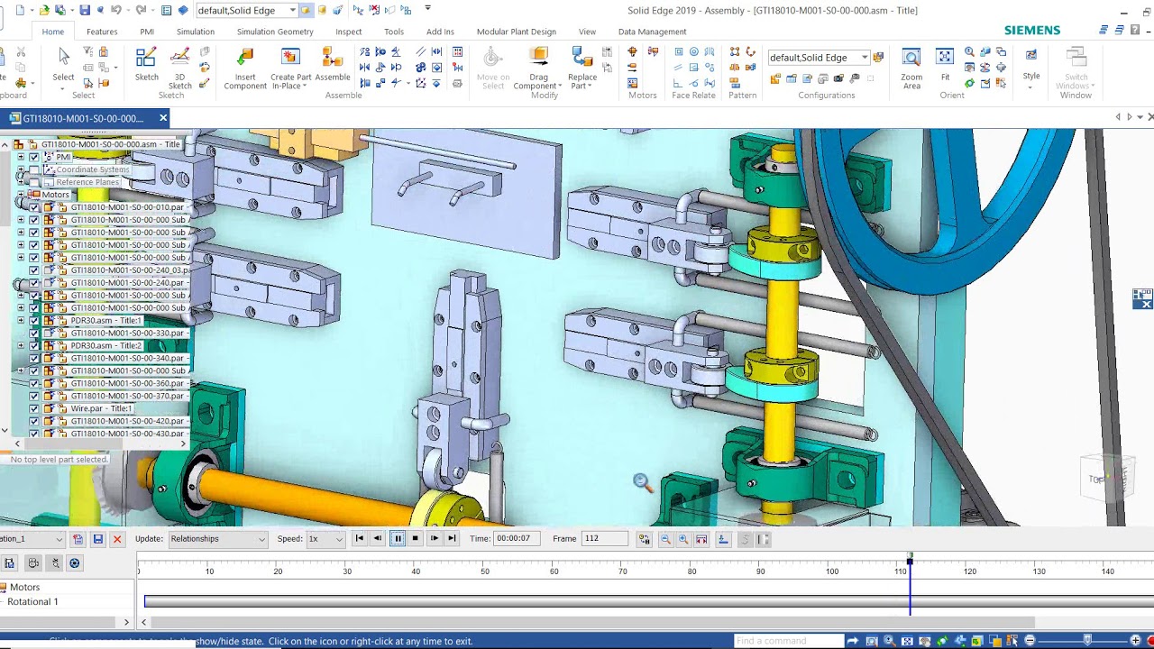Go to the Data Management tab
The height and width of the screenshot is (649, 1154).
tap(653, 32)
